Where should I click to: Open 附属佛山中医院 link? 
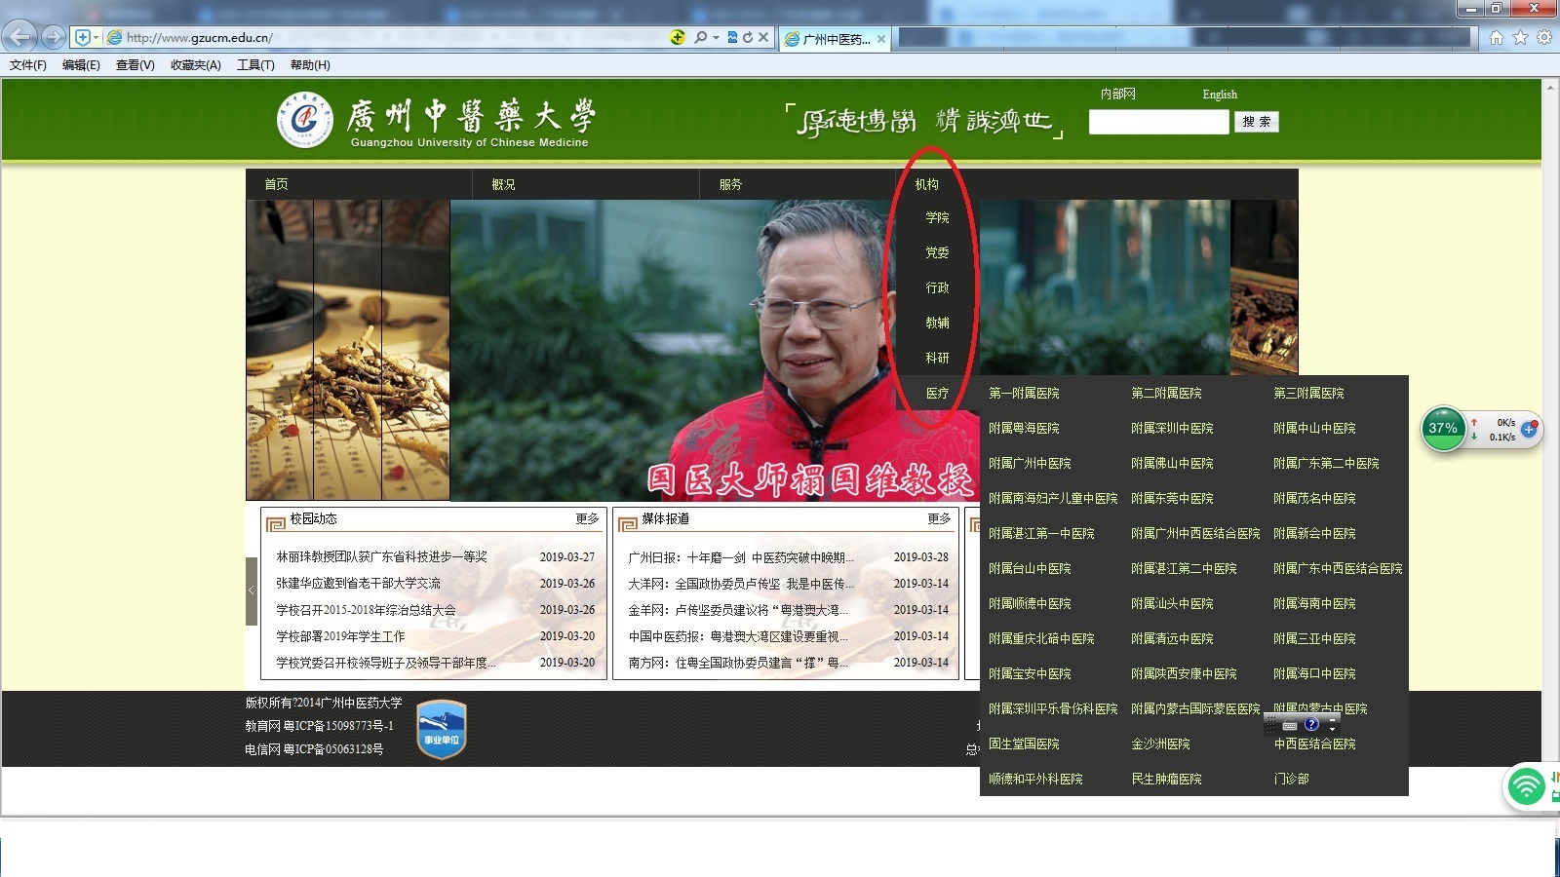click(x=1172, y=463)
